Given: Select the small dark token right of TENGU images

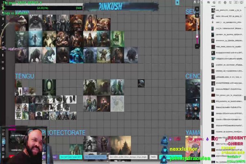Looking at the screenshot, I should tap(141, 83).
